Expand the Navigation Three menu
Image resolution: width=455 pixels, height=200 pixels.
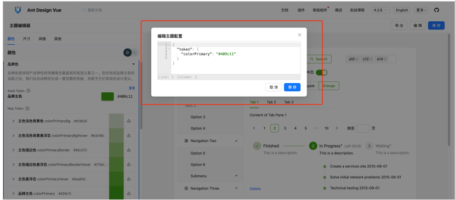pos(236,188)
